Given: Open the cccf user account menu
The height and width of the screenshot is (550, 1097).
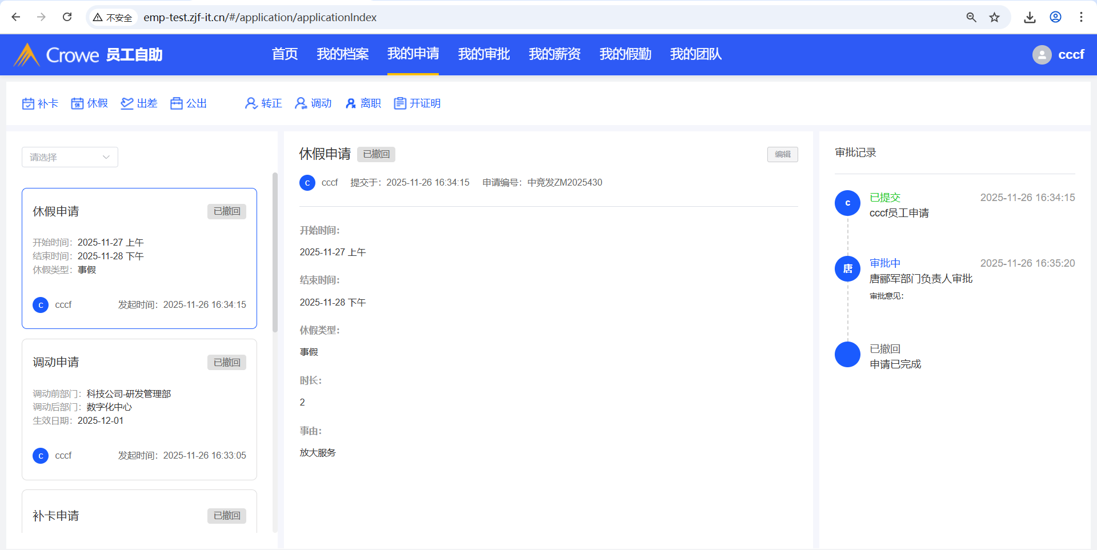Looking at the screenshot, I should [1058, 55].
